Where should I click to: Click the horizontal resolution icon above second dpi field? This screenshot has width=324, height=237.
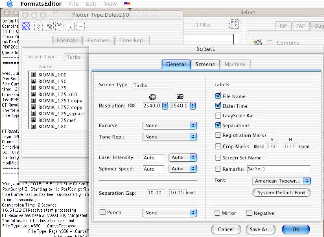coord(180,96)
